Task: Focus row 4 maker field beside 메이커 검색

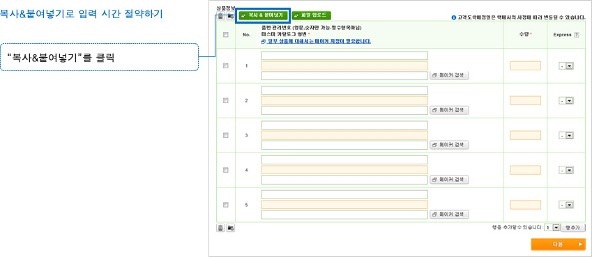Action: [344, 180]
